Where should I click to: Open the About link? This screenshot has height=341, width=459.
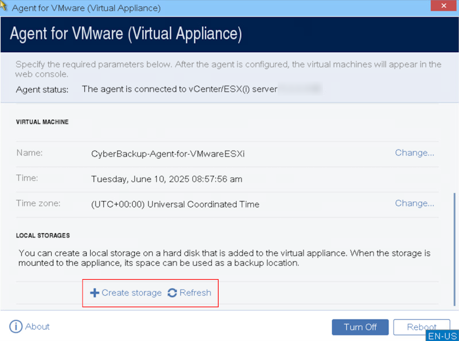(x=37, y=326)
